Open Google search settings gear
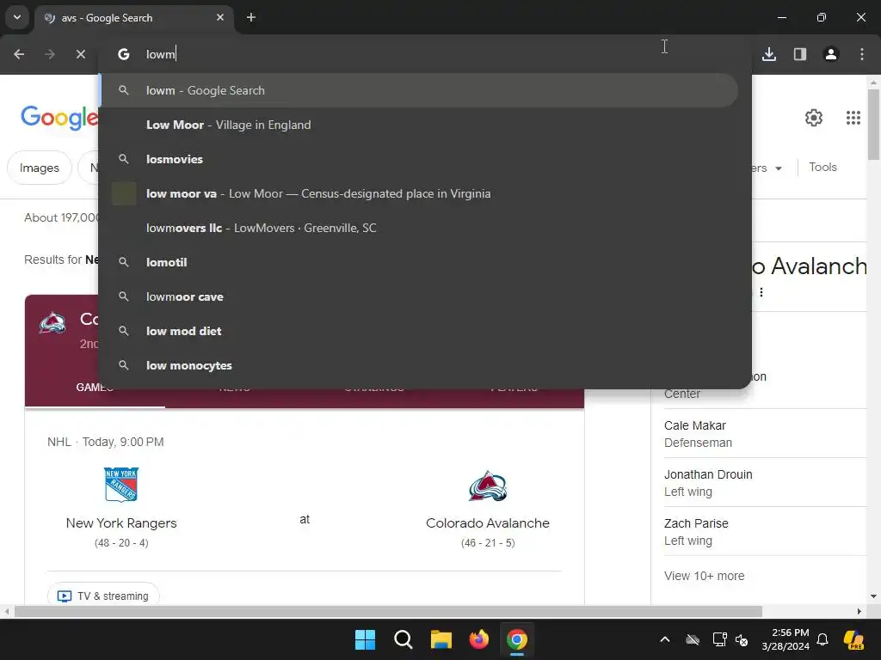 click(814, 117)
